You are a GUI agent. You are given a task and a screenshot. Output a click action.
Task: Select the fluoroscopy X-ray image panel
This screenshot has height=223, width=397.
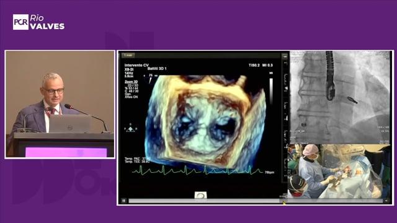[340, 98]
